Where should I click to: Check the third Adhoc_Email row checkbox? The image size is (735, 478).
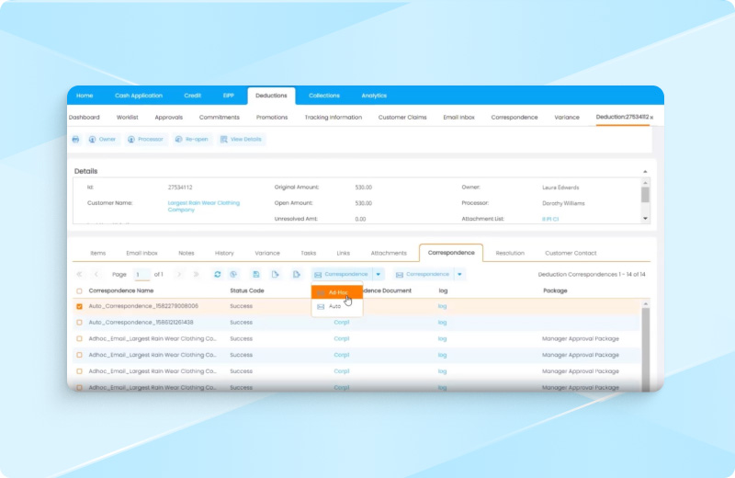(79, 371)
